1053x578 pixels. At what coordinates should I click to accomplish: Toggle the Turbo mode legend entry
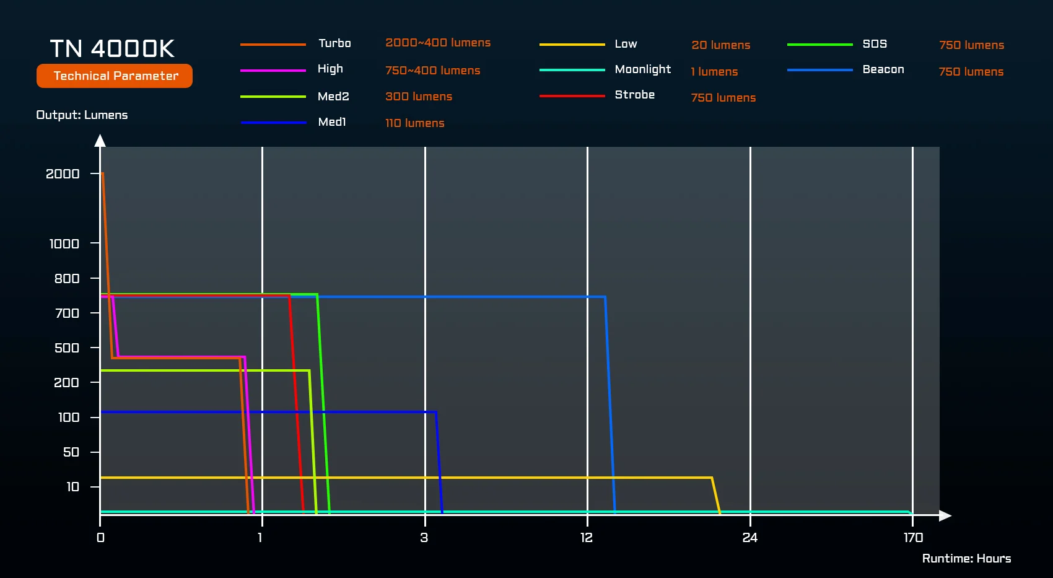point(335,44)
